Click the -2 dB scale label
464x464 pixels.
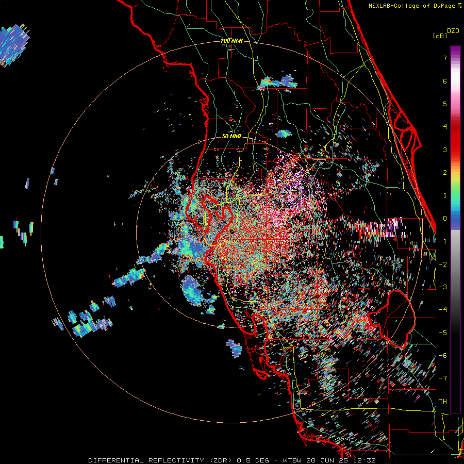pos(443,264)
